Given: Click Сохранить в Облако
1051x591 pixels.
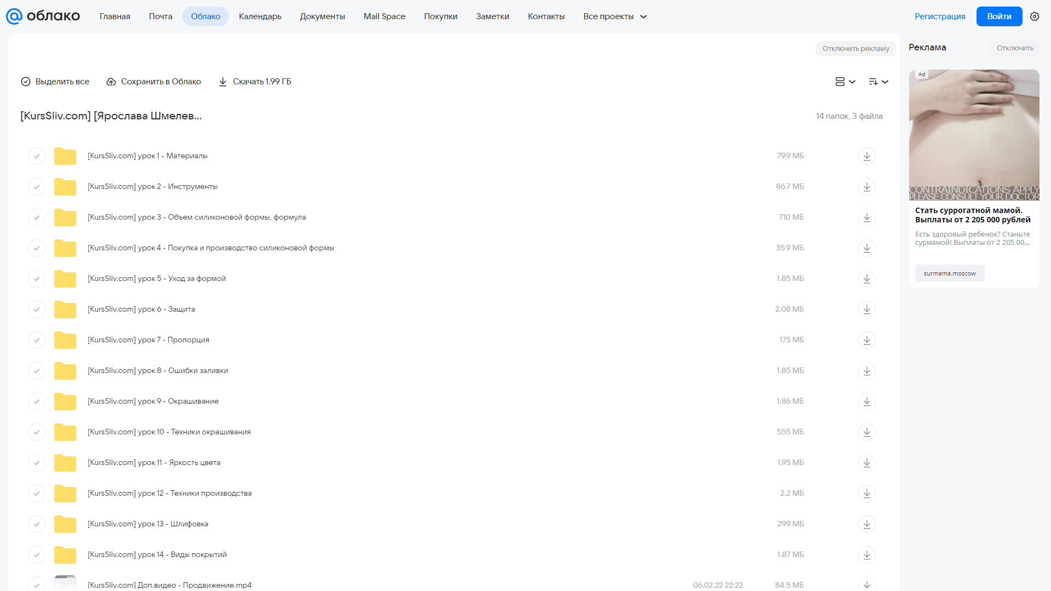Looking at the screenshot, I should (154, 82).
